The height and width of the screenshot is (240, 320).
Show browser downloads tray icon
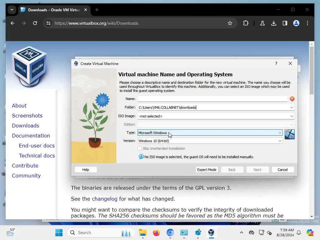click(x=274, y=23)
